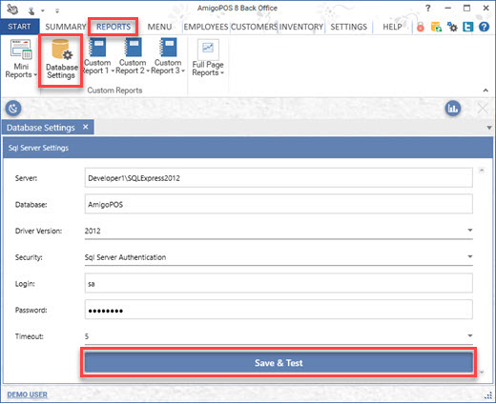
Task: Click the Server input field
Action: click(x=279, y=178)
